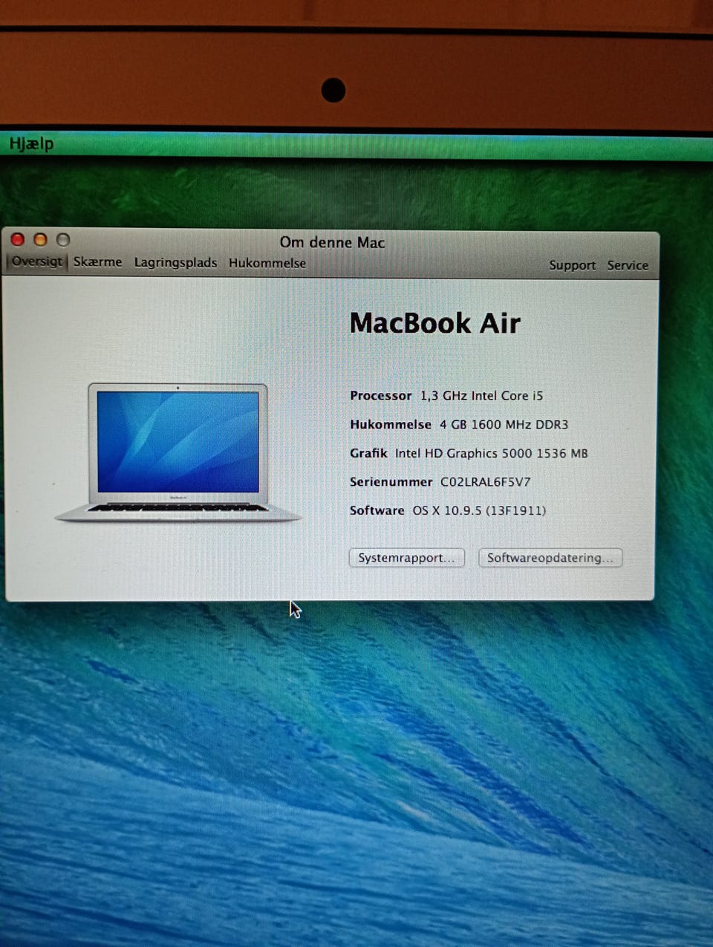Open the Hjælp menu in menu bar
This screenshot has height=947, width=713.
pos(31,143)
